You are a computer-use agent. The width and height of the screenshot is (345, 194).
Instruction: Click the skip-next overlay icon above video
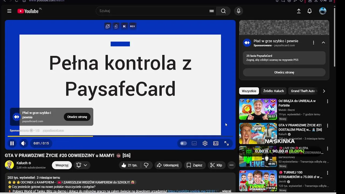point(124,26)
